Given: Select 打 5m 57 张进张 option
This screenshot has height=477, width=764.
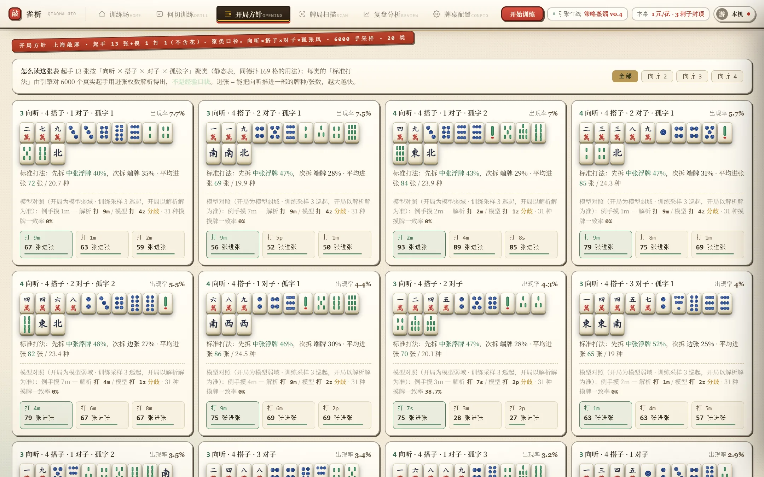Looking at the screenshot, I should pos(718,415).
